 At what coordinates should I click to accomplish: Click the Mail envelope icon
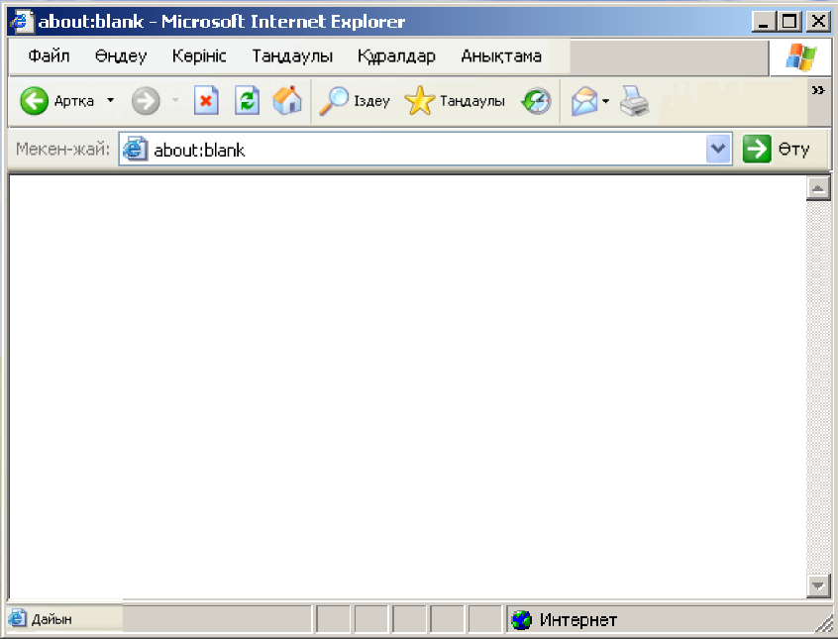[584, 100]
